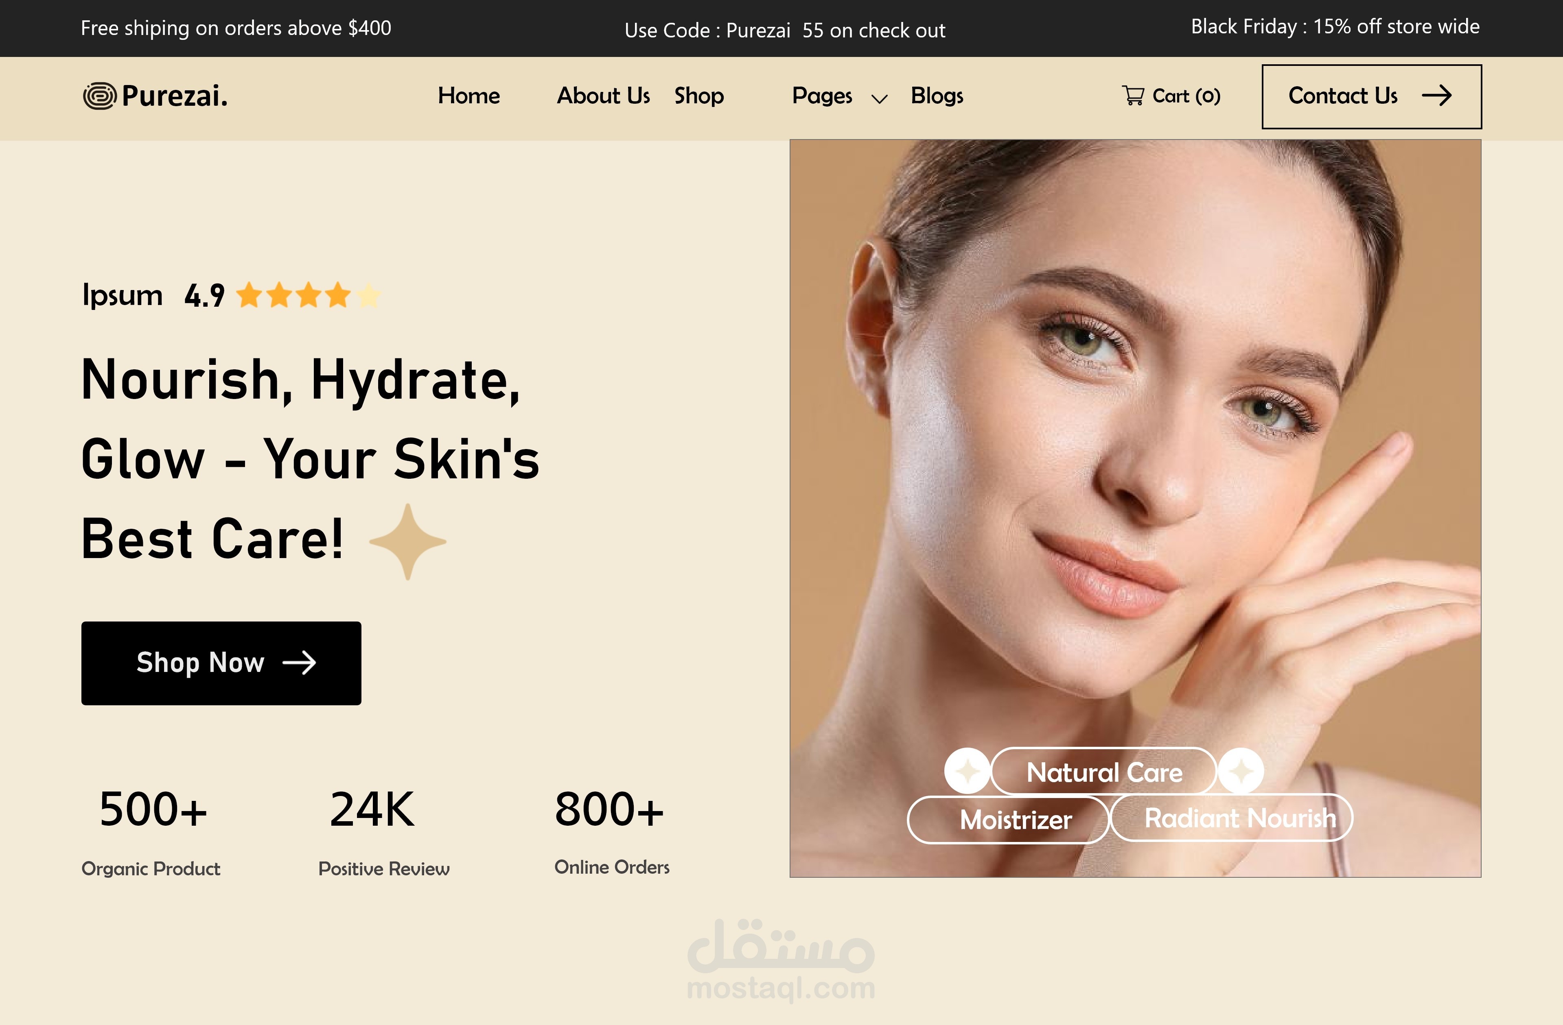Viewport: 1563px width, 1025px height.
Task: Click the faded fifth rating star
Action: (368, 295)
